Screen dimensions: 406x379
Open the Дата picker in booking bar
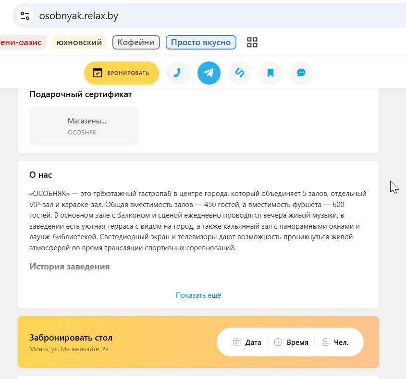click(x=247, y=342)
